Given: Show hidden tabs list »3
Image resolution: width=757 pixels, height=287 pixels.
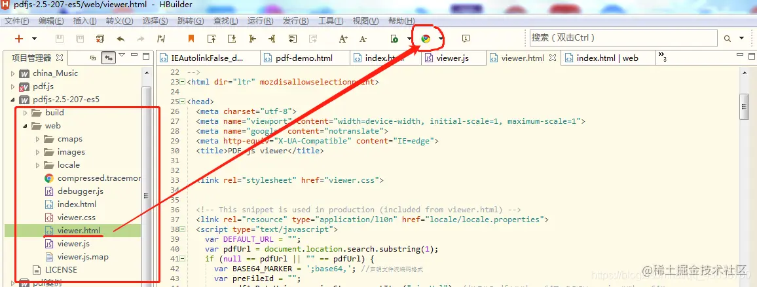Looking at the screenshot, I should [x=663, y=57].
